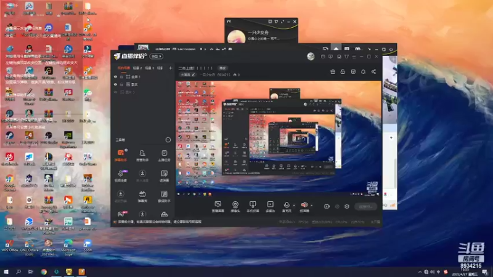Switch to the 我的场景 scene tab

pyautogui.click(x=124, y=68)
